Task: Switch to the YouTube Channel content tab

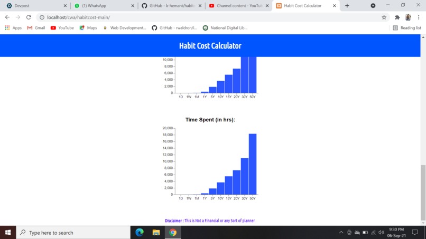Action: tap(238, 6)
